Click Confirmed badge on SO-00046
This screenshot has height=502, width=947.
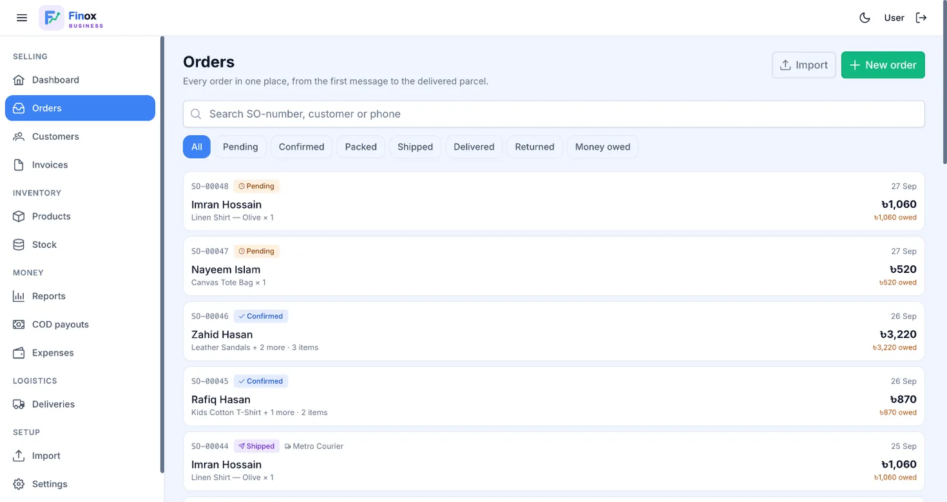click(261, 316)
